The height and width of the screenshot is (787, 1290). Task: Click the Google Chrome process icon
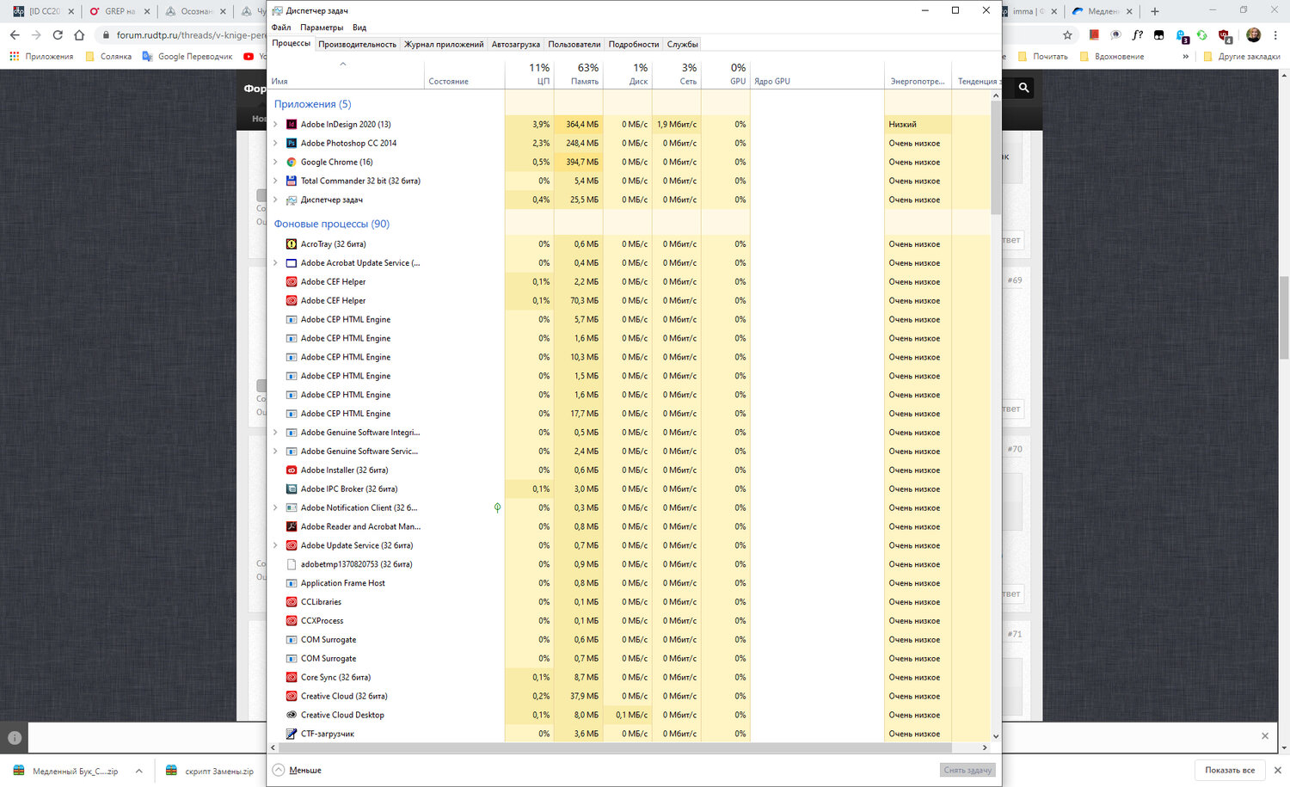292,163
